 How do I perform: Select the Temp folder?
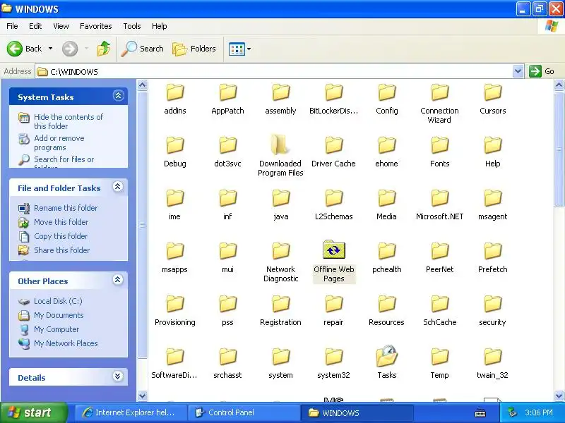(x=439, y=363)
